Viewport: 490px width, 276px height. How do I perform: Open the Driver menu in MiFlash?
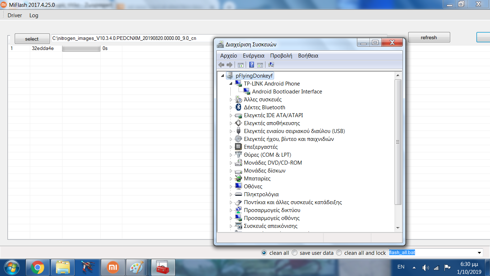15,15
